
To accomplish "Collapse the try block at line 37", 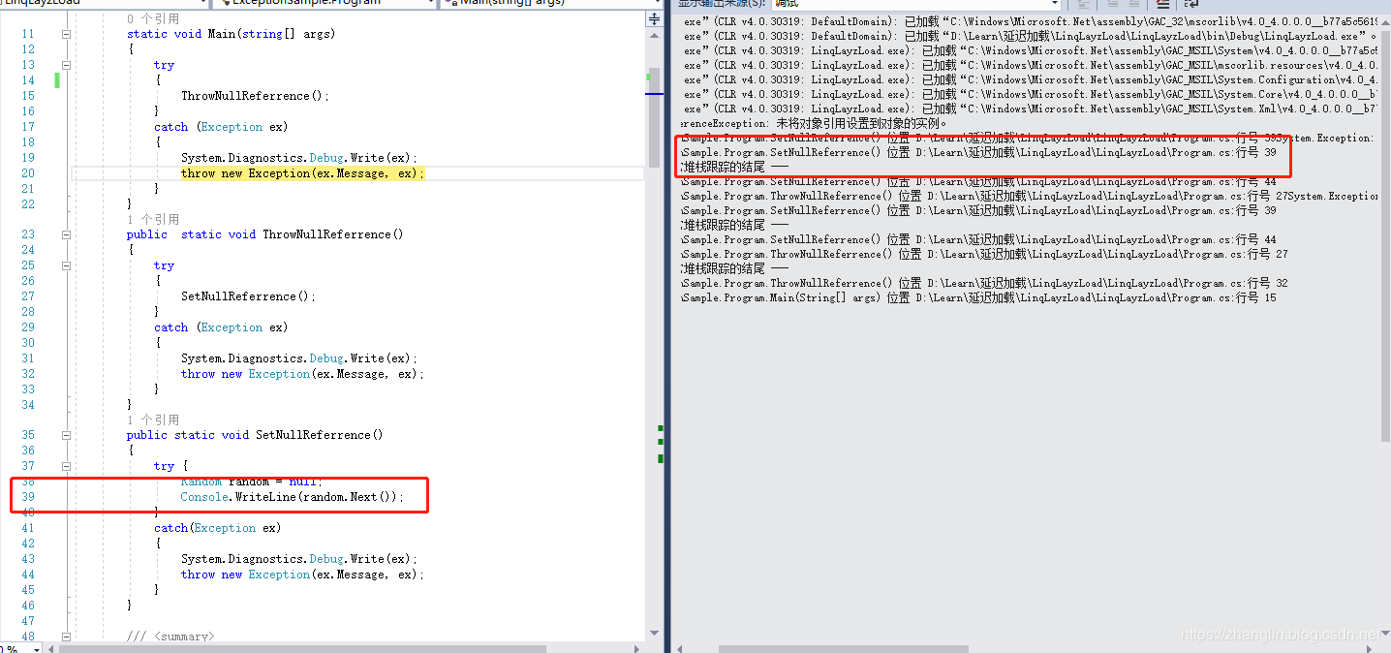I will [x=66, y=466].
